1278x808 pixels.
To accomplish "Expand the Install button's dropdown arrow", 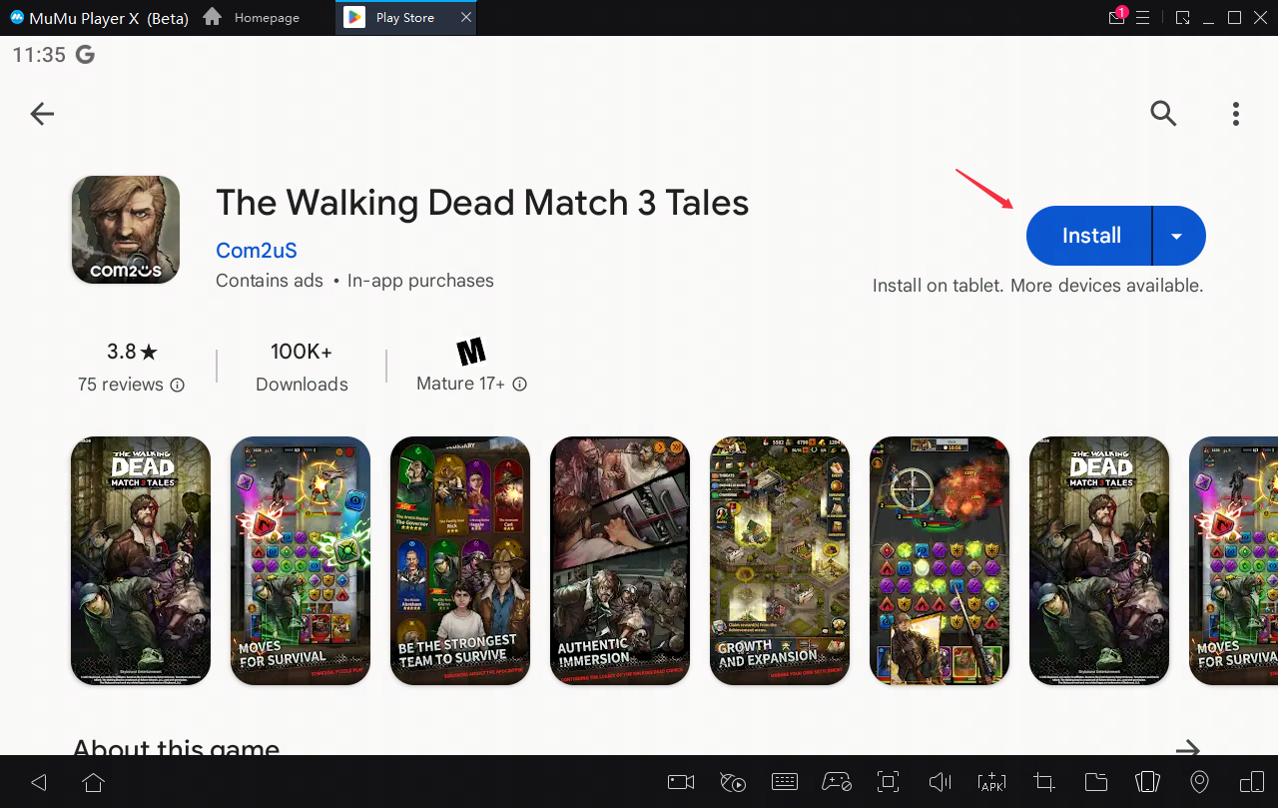I will point(1178,236).
